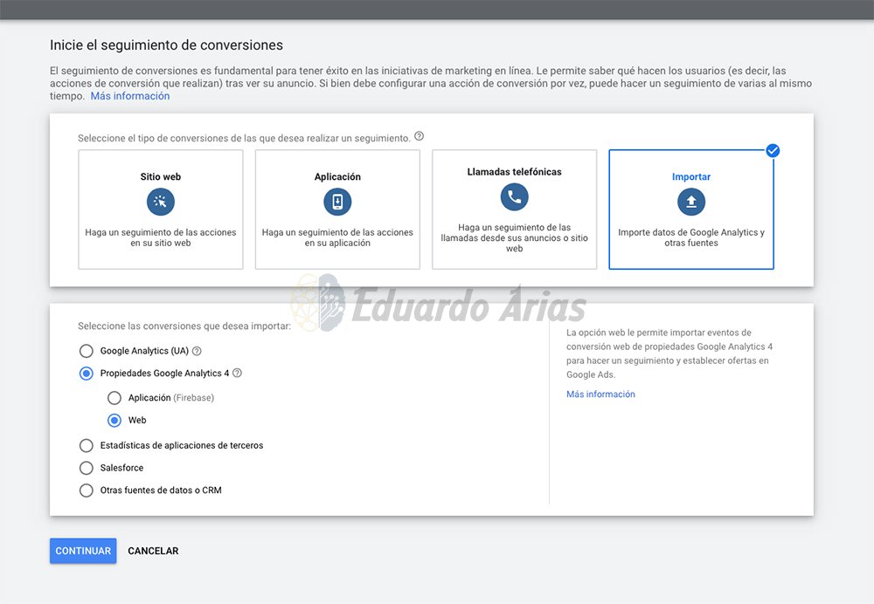Click the Importar card title
Viewport: 874px width, 604px height.
point(691,176)
